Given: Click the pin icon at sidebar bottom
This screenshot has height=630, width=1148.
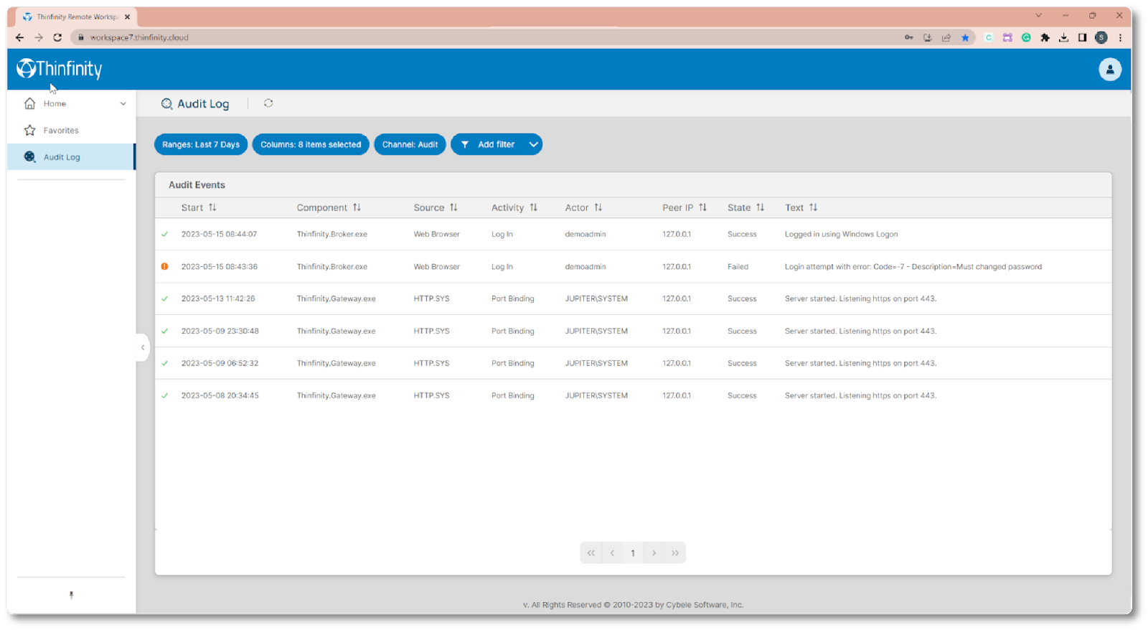Looking at the screenshot, I should [71, 595].
